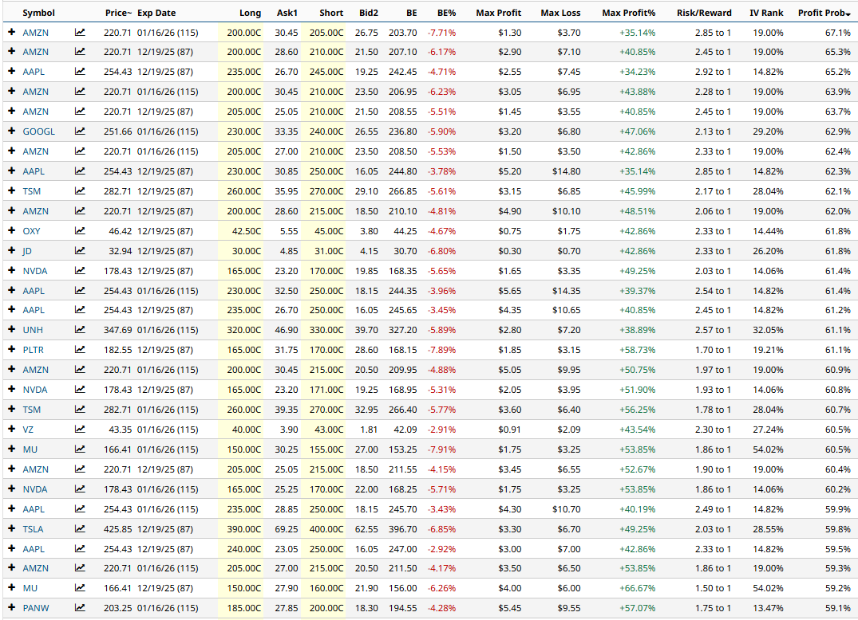Viewport: 858px width, 620px height.
Task: Select the $14.80 max loss cell
Action: tap(567, 171)
